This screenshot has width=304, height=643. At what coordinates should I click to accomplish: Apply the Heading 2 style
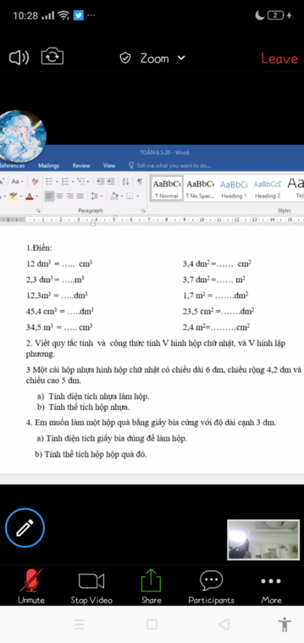tap(267, 189)
